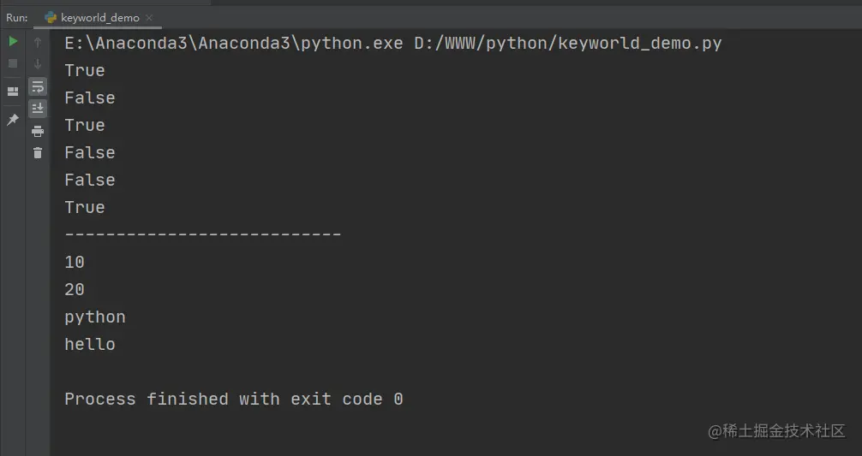The width and height of the screenshot is (862, 456).
Task: Click the dashed separator line in output
Action: click(203, 234)
